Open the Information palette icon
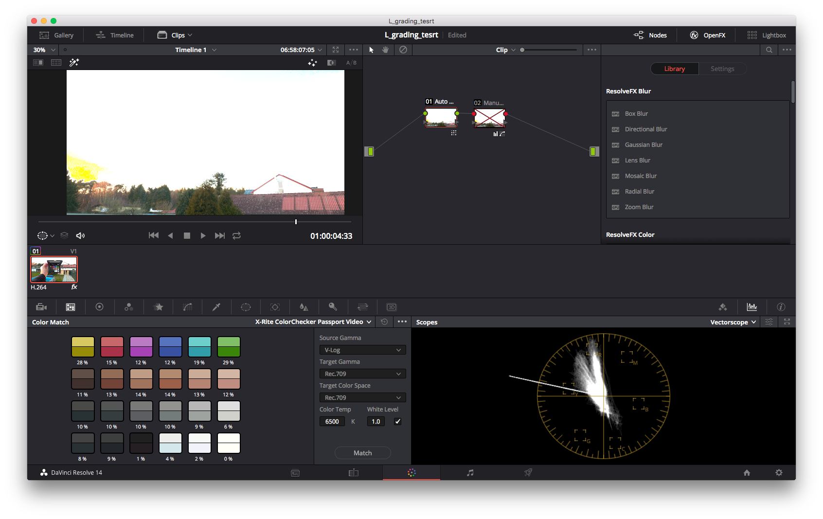Screen dimensions: 823x519 [x=781, y=307]
